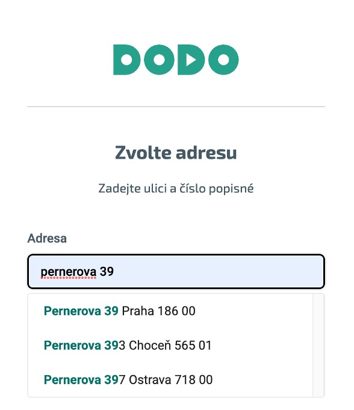Choose Pernerova 393 Choceň 565 01 suggestion
The height and width of the screenshot is (410, 354).
click(x=170, y=346)
